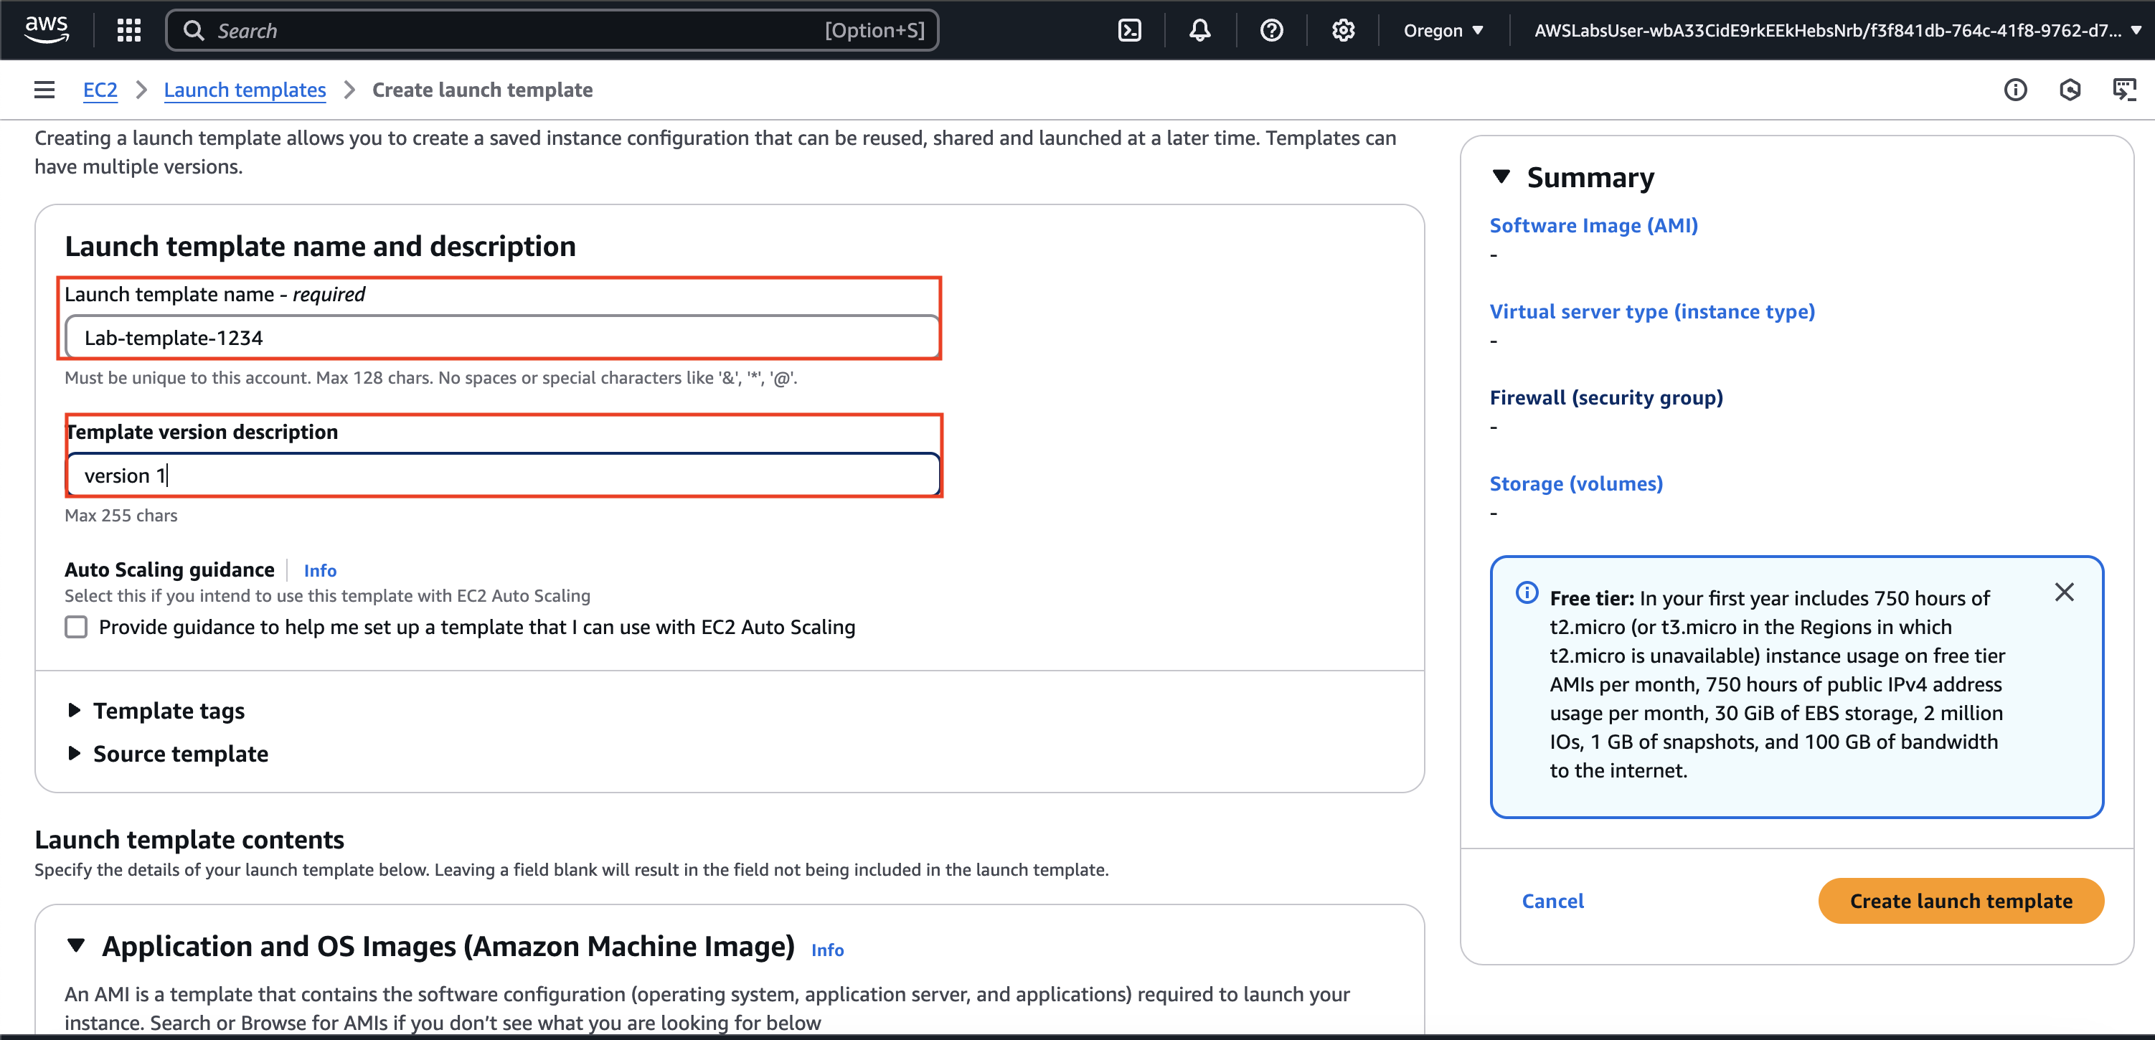Go to Launch templates breadcrumb
This screenshot has width=2155, height=1040.
tap(245, 90)
